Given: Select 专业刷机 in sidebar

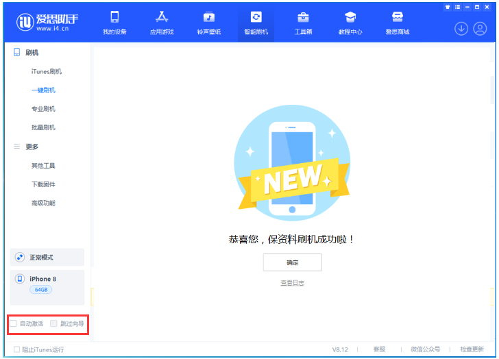Looking at the screenshot, I should (43, 109).
